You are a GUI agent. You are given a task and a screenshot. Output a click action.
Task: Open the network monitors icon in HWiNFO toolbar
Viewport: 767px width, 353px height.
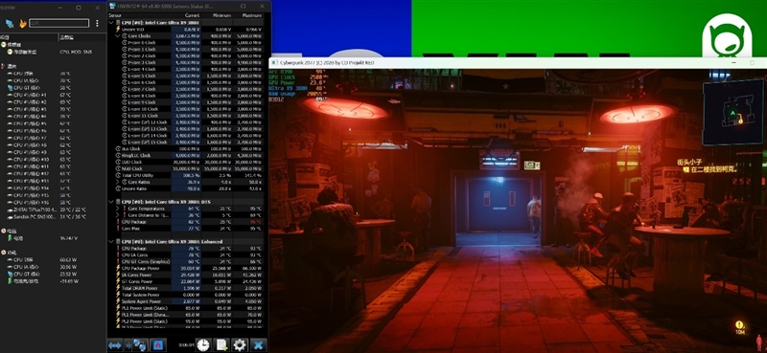point(139,345)
